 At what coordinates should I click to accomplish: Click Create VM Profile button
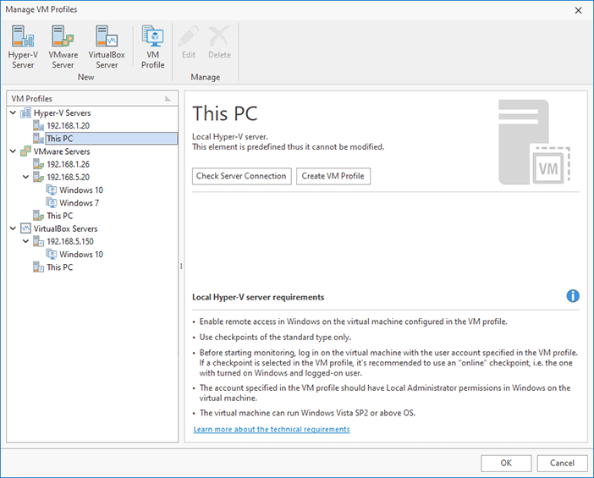click(x=333, y=176)
